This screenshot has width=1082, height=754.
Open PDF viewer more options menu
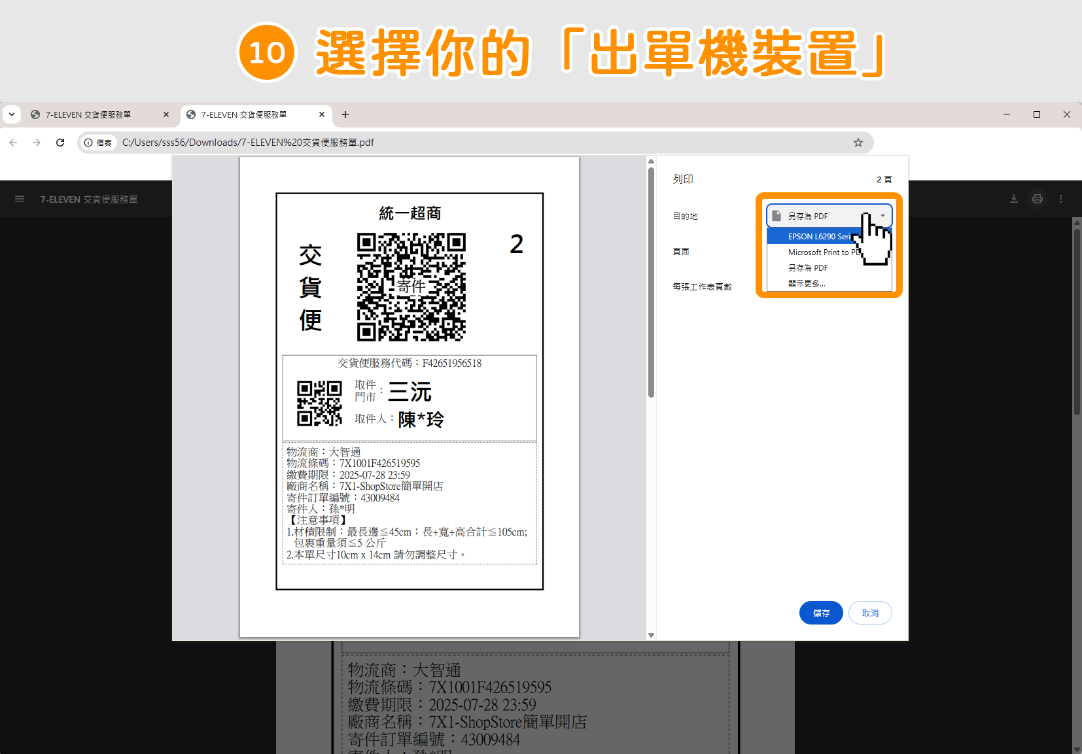tap(1061, 199)
